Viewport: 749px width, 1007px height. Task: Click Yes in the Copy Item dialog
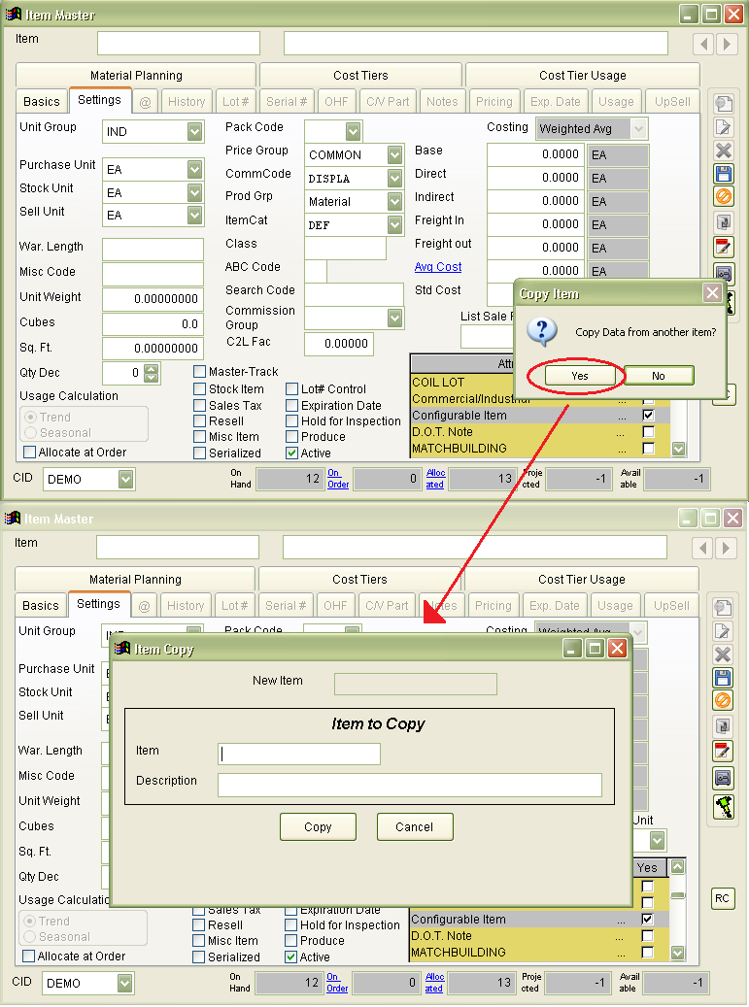(x=579, y=376)
